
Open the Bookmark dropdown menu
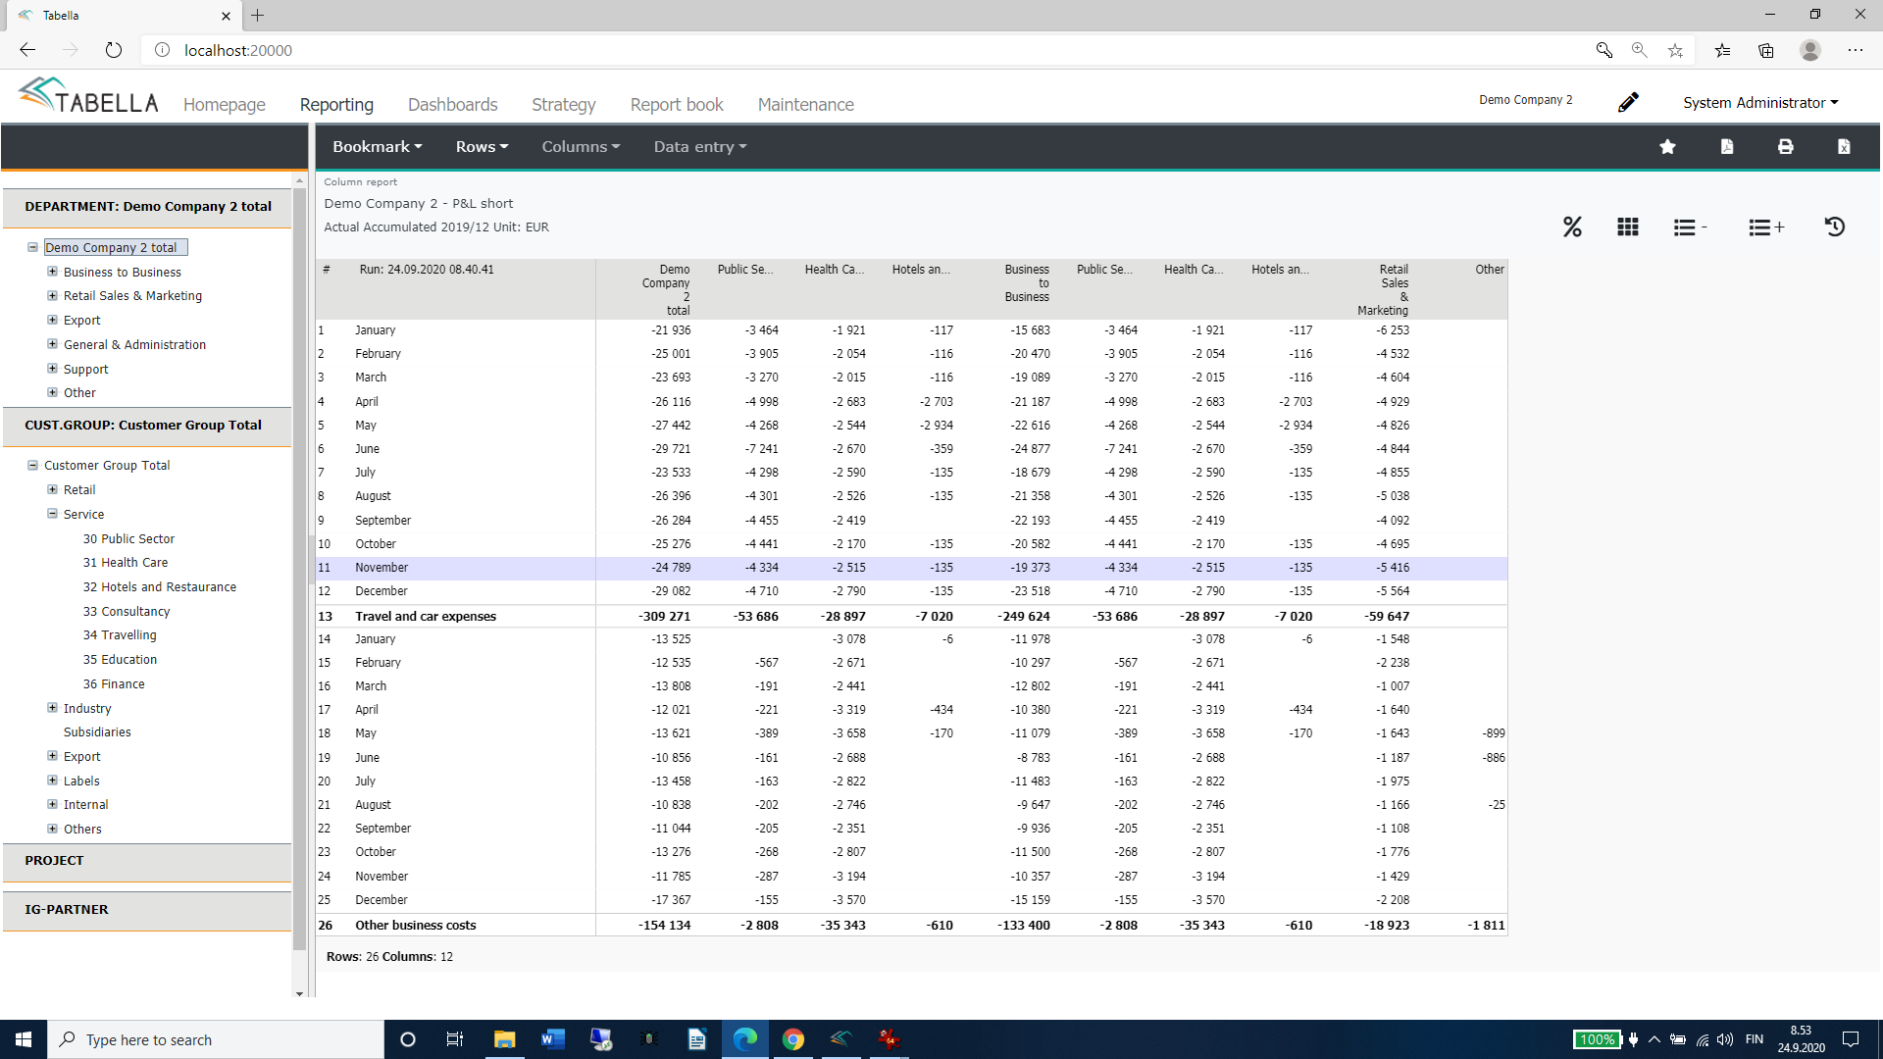coord(378,147)
